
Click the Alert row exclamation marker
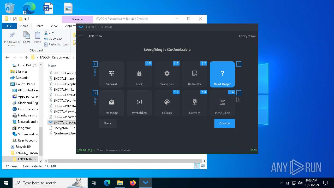point(95,93)
